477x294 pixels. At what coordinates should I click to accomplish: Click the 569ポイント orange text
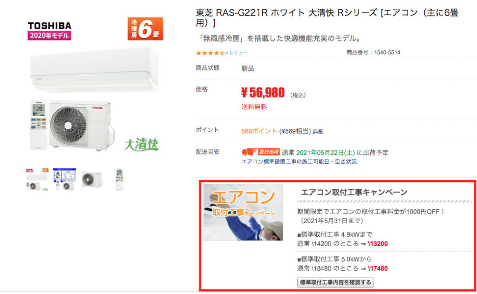pyautogui.click(x=259, y=131)
